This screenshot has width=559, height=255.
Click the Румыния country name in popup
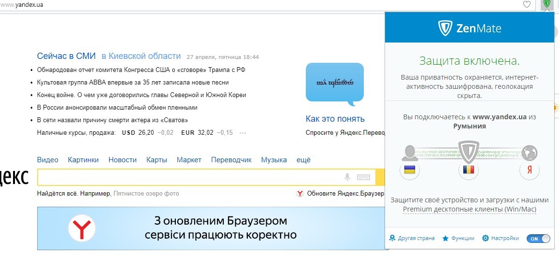[470, 126]
